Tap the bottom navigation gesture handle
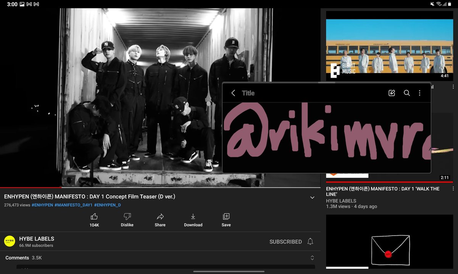This screenshot has width=458, height=274. pos(229,271)
